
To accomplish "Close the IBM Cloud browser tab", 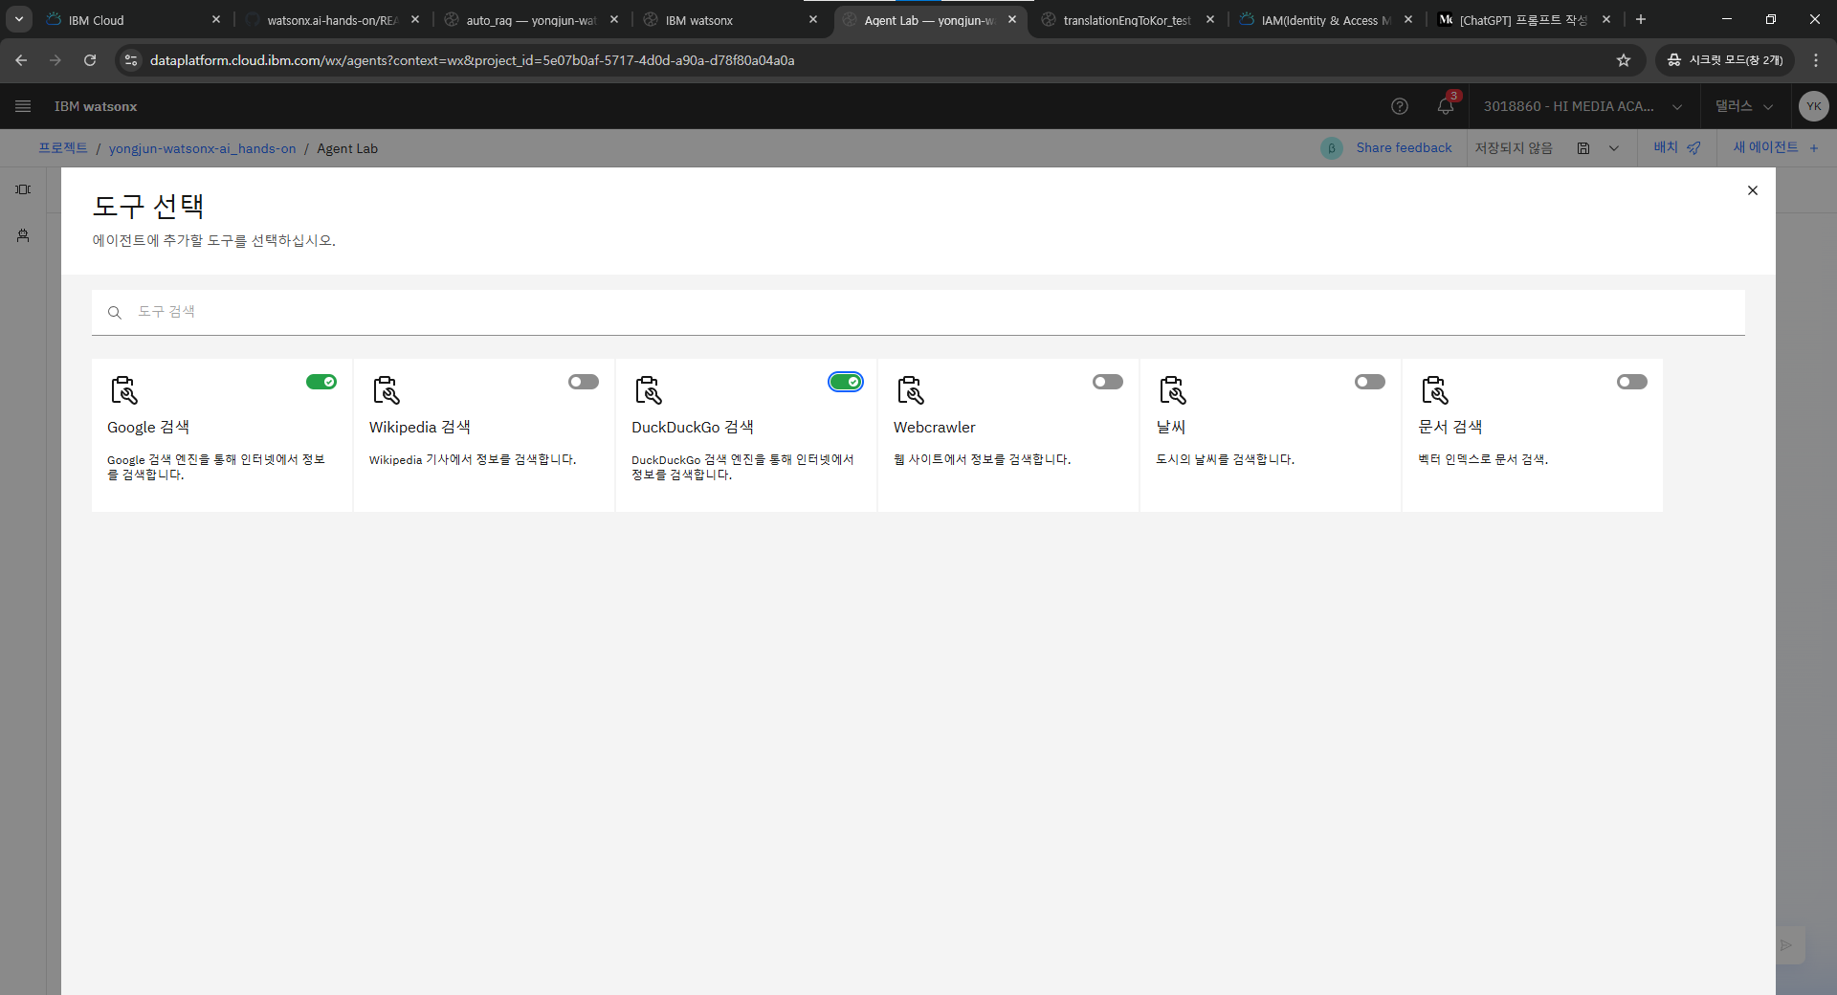I will 216,19.
